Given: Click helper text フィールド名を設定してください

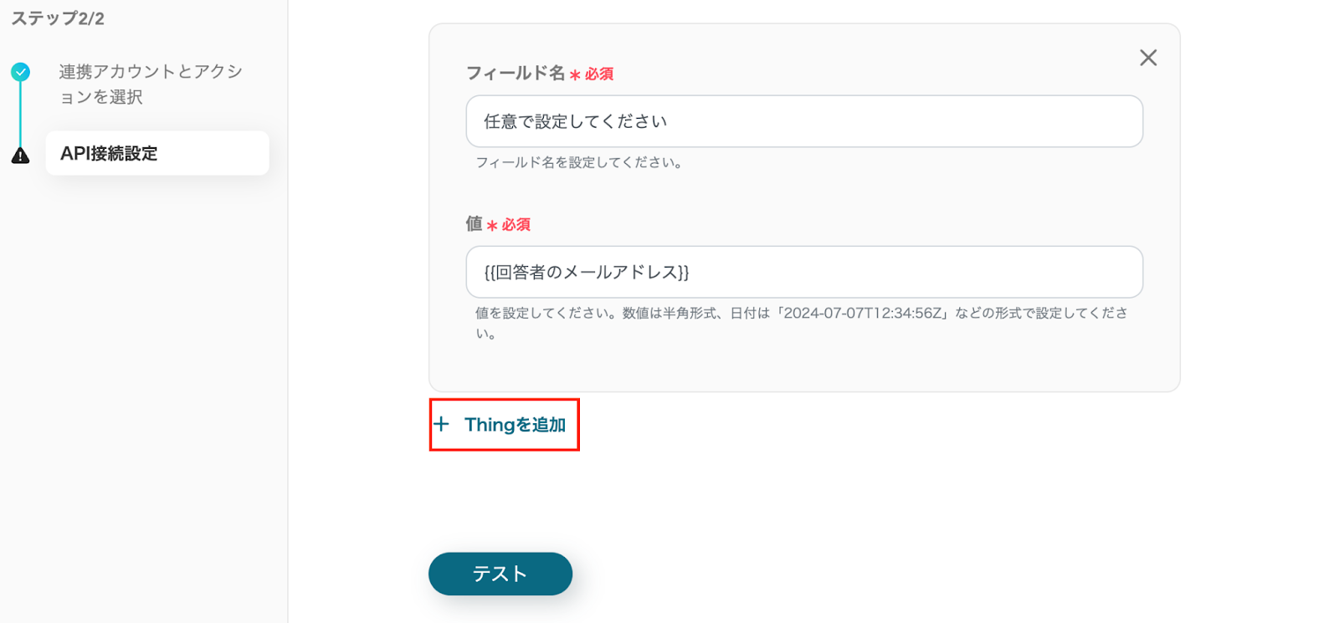Looking at the screenshot, I should click(x=579, y=162).
